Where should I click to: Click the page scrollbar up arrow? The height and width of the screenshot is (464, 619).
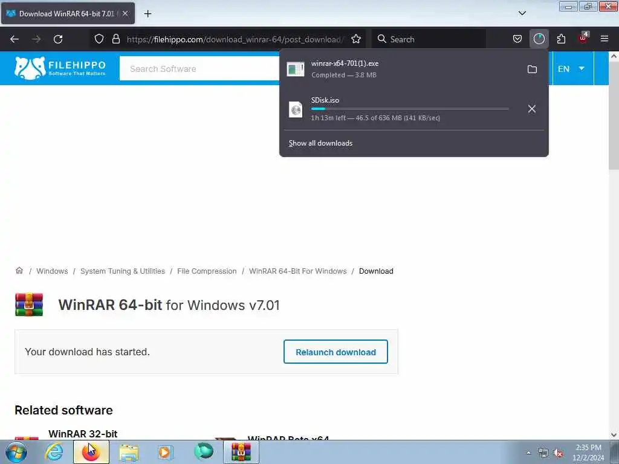tap(614, 56)
